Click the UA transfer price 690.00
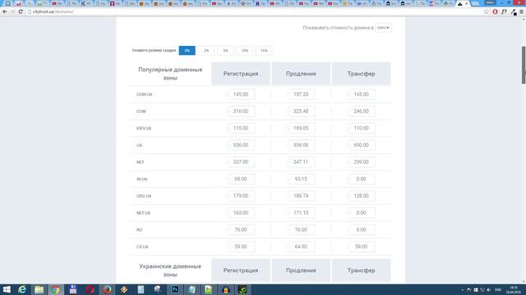The width and height of the screenshot is (526, 295). 362,145
